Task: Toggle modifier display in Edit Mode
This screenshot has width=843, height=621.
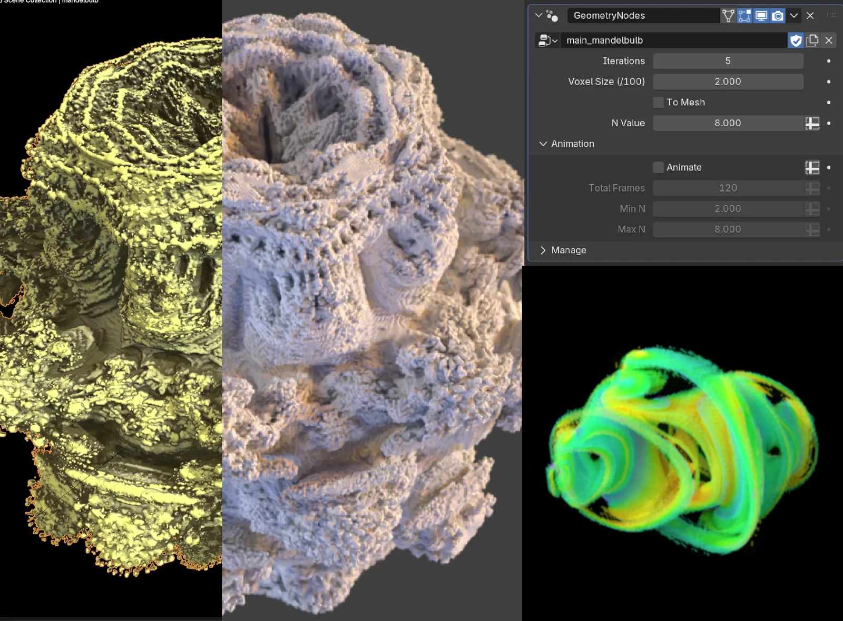Action: pyautogui.click(x=744, y=16)
